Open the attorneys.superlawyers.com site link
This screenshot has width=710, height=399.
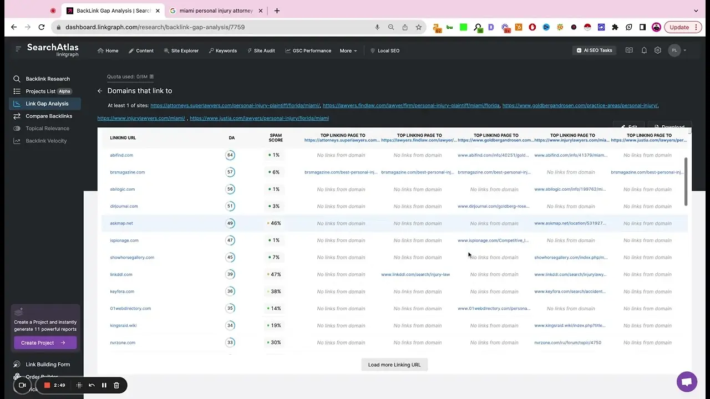pos(235,105)
